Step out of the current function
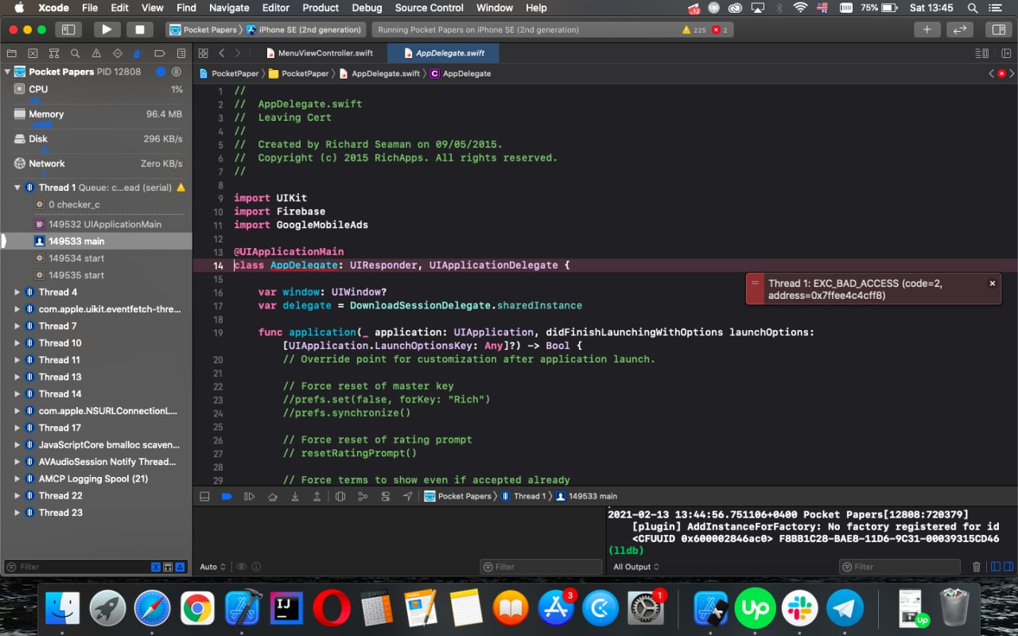 point(317,496)
